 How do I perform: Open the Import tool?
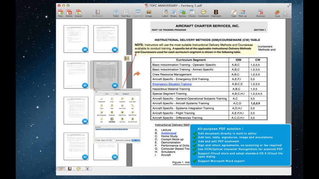click(78, 13)
